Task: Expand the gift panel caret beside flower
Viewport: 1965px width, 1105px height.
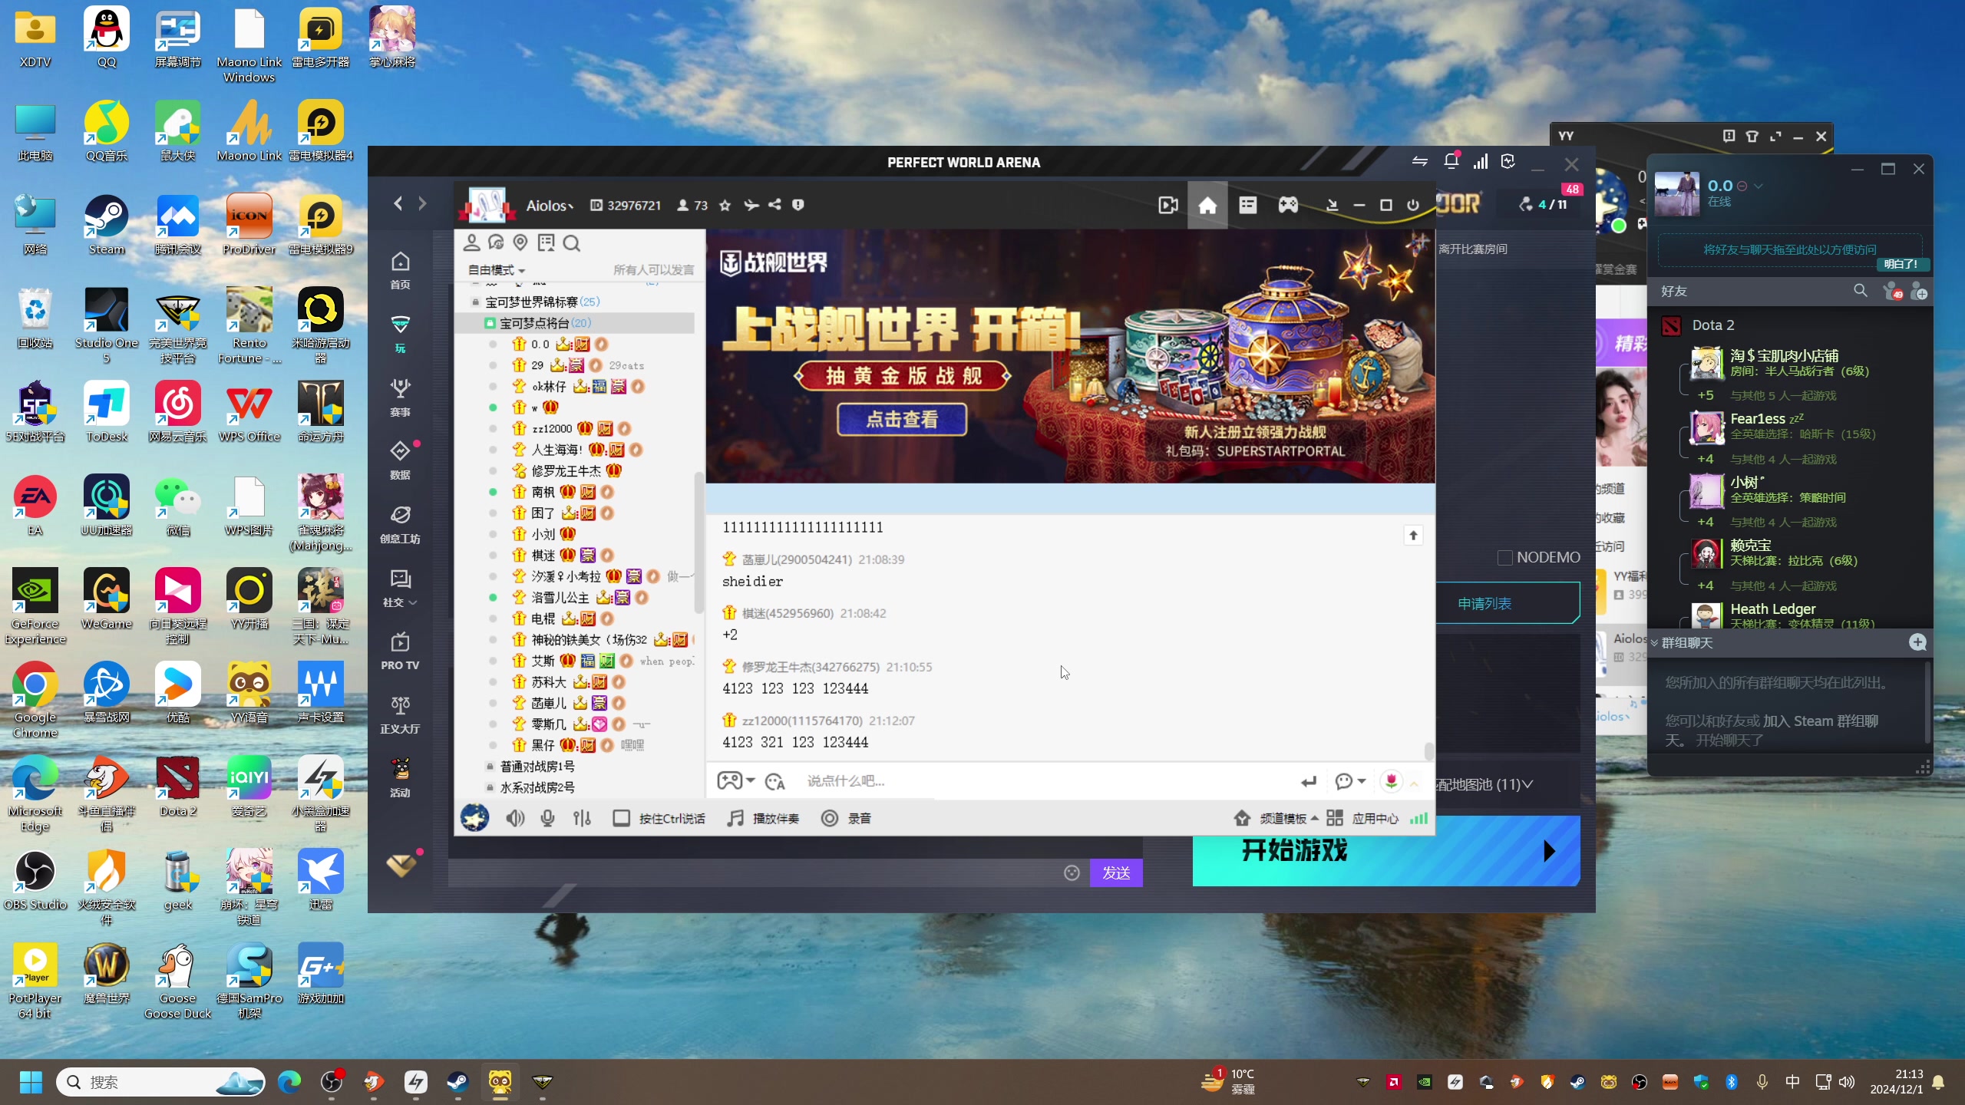Action: [1414, 782]
